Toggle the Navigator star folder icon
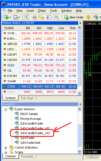This screenshot has height=161, width=101. 42,17
